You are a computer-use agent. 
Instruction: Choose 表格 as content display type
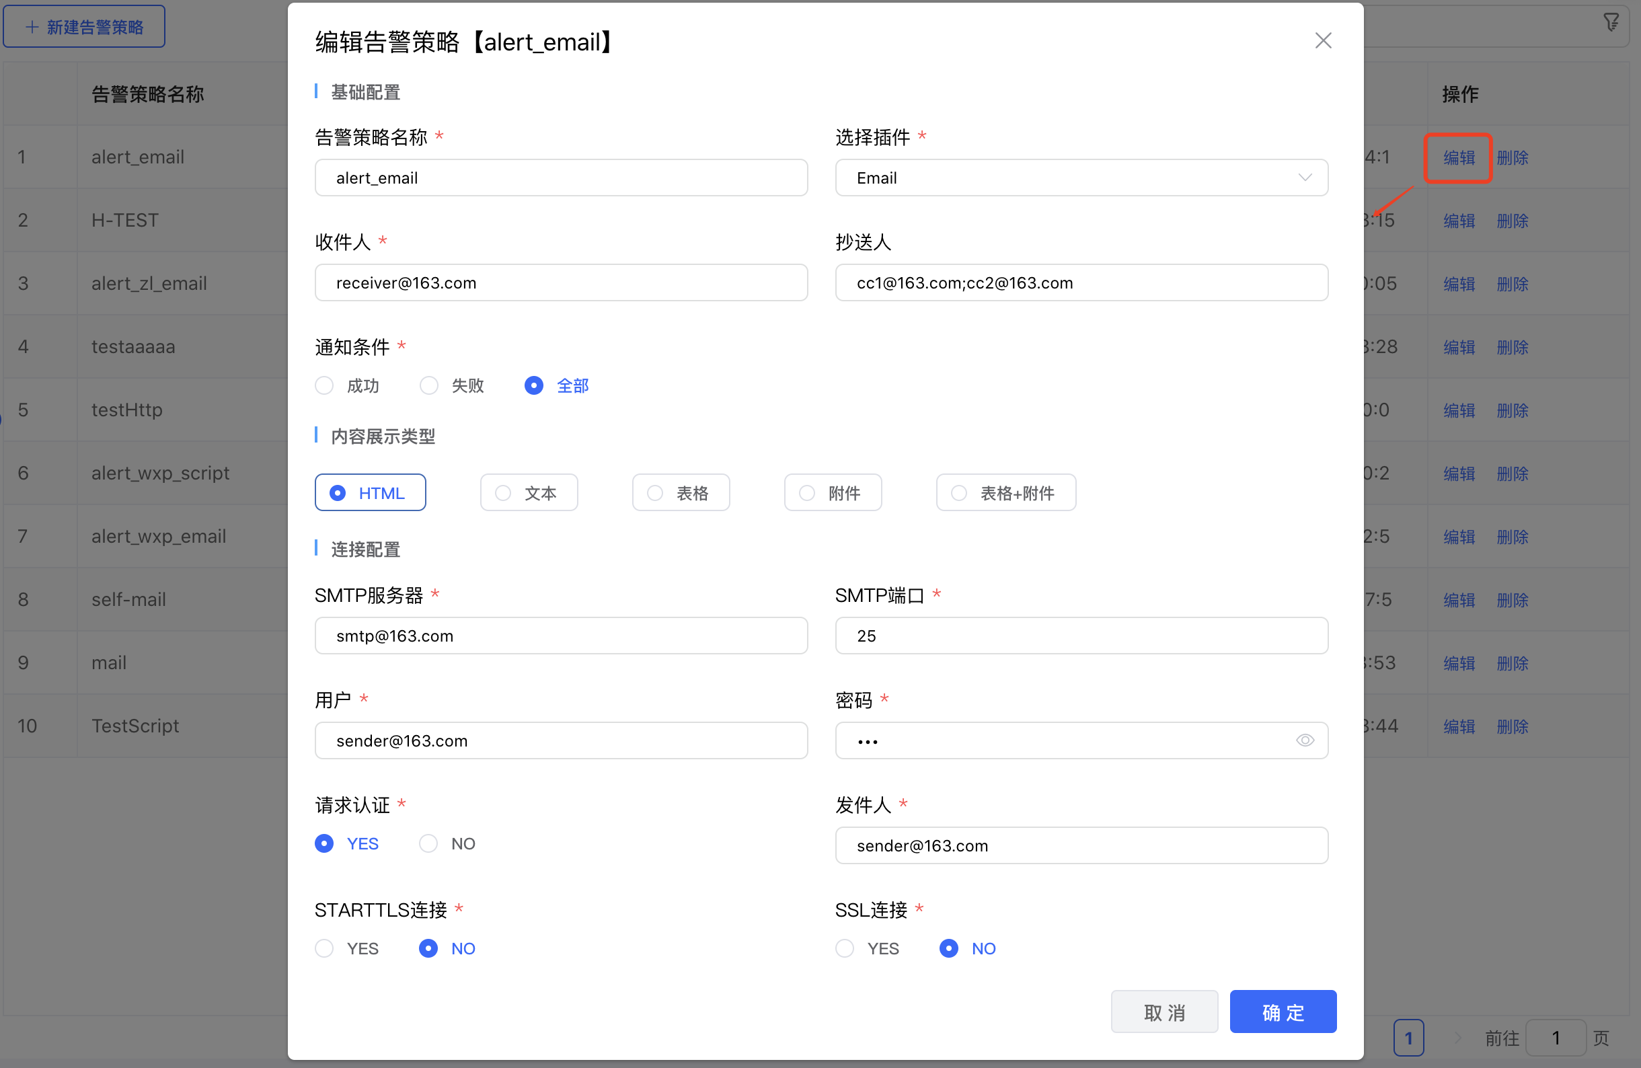(680, 493)
